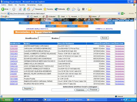Open the Atrás history dropdown arrow

(10, 9)
